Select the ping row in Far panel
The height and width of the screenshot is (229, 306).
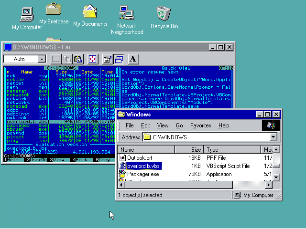[61, 141]
